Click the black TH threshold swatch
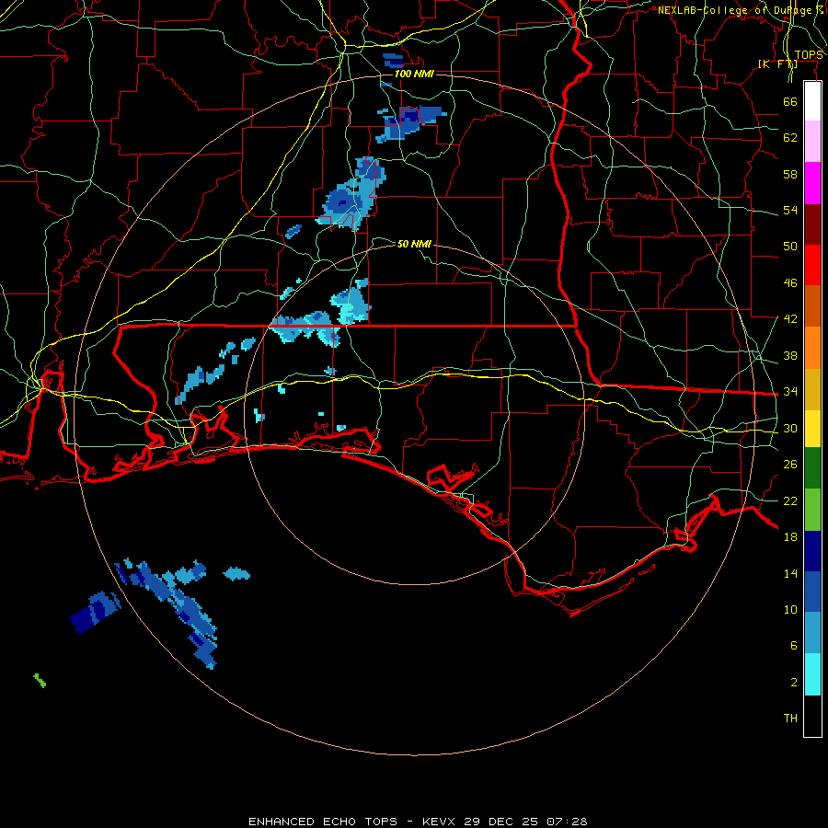The width and height of the screenshot is (828, 828). 812,716
